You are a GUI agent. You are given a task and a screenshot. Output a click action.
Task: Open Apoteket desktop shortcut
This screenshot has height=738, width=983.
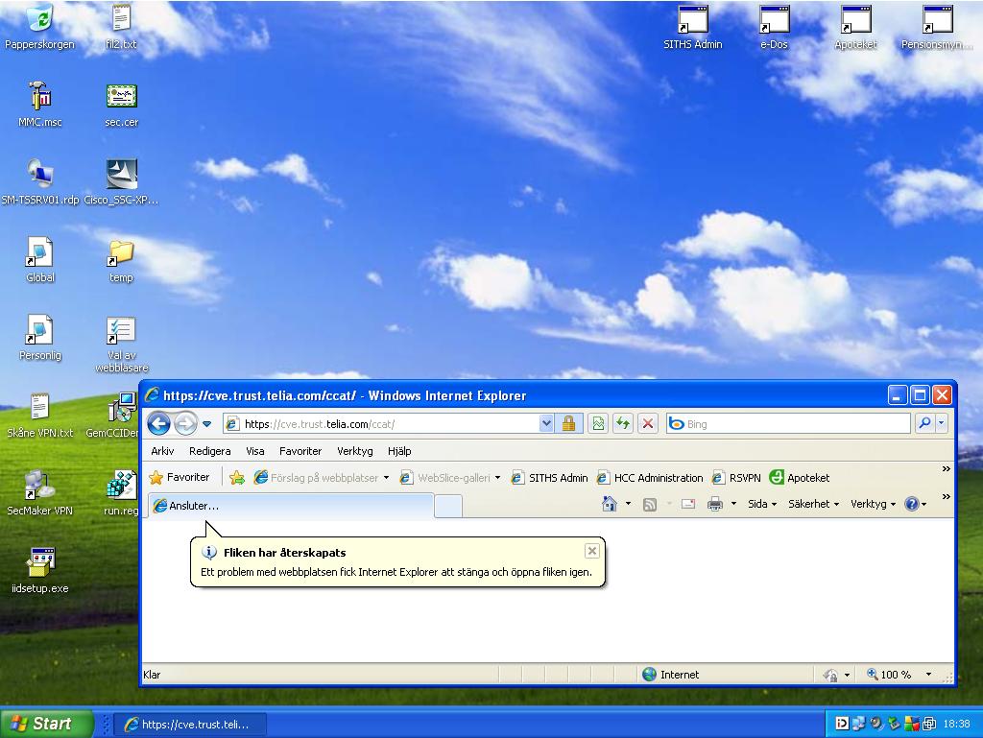[x=855, y=26]
